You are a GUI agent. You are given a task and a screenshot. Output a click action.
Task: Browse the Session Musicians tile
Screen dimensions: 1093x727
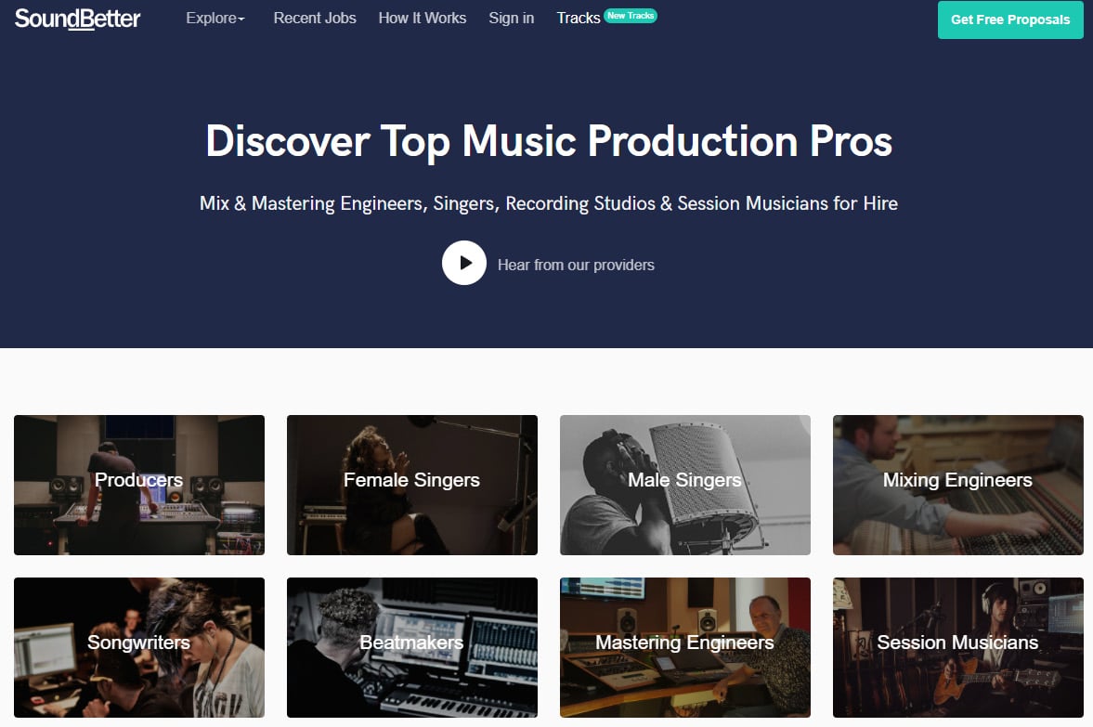pos(957,646)
